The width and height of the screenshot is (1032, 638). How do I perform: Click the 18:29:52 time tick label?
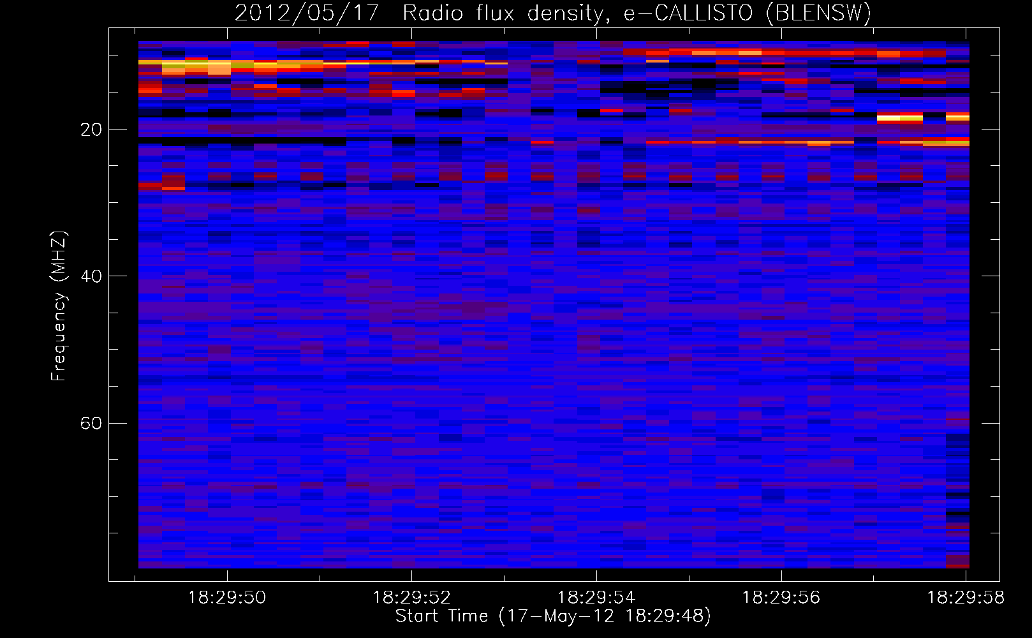(412, 598)
